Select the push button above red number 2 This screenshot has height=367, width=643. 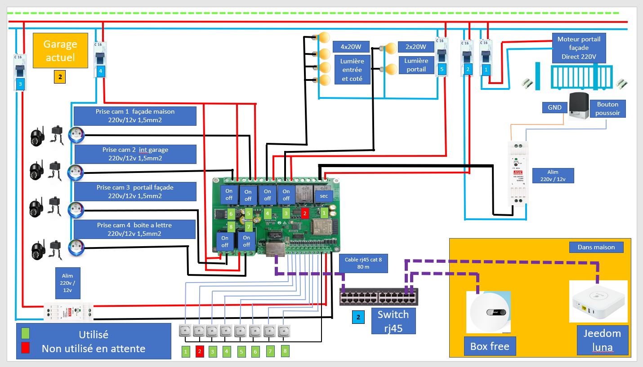199,332
